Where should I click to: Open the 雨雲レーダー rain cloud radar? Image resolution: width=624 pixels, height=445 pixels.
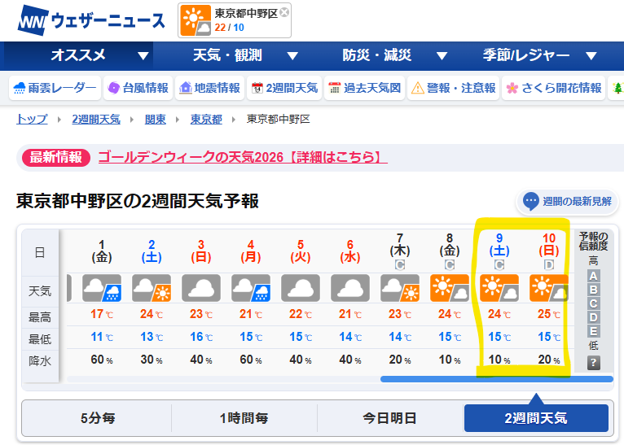(55, 88)
